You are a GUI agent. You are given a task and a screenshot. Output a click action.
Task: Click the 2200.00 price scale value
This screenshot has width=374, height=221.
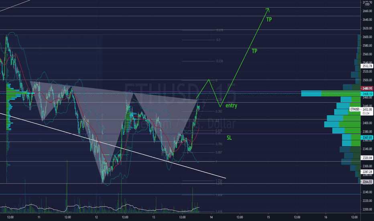[367, 209]
